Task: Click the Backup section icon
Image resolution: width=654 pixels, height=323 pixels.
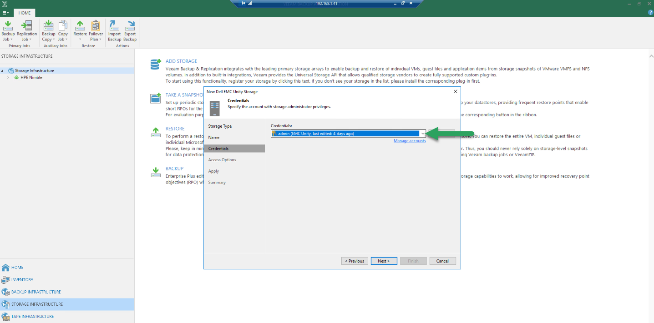Action: (156, 172)
